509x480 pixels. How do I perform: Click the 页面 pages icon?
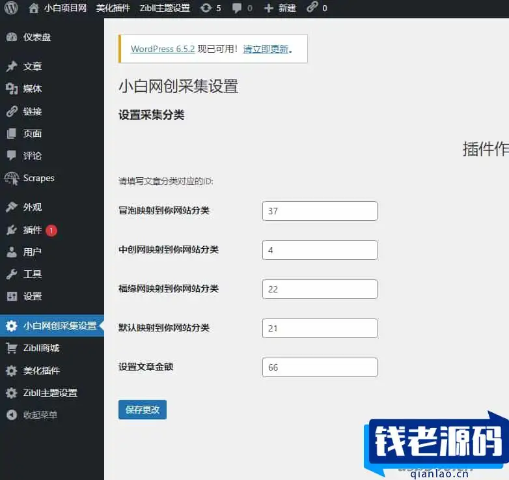pos(12,134)
